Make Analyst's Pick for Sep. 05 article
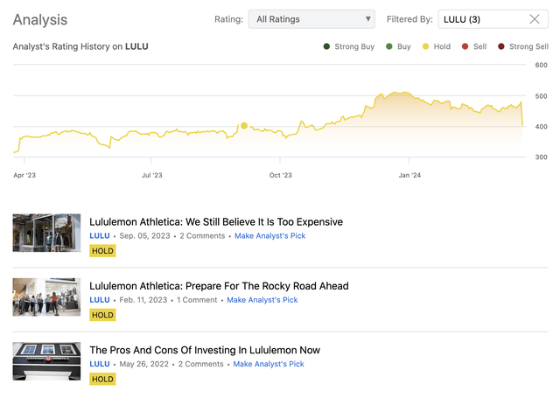 click(x=270, y=236)
